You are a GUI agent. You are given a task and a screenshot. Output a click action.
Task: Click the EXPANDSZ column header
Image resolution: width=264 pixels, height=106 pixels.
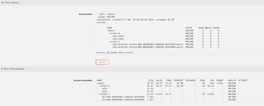pos(191,80)
